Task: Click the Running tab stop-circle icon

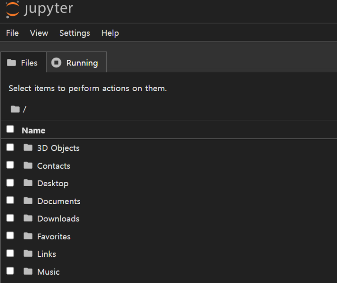Action: 56,63
